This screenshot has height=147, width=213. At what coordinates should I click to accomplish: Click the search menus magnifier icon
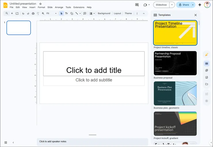[x=7, y=13]
